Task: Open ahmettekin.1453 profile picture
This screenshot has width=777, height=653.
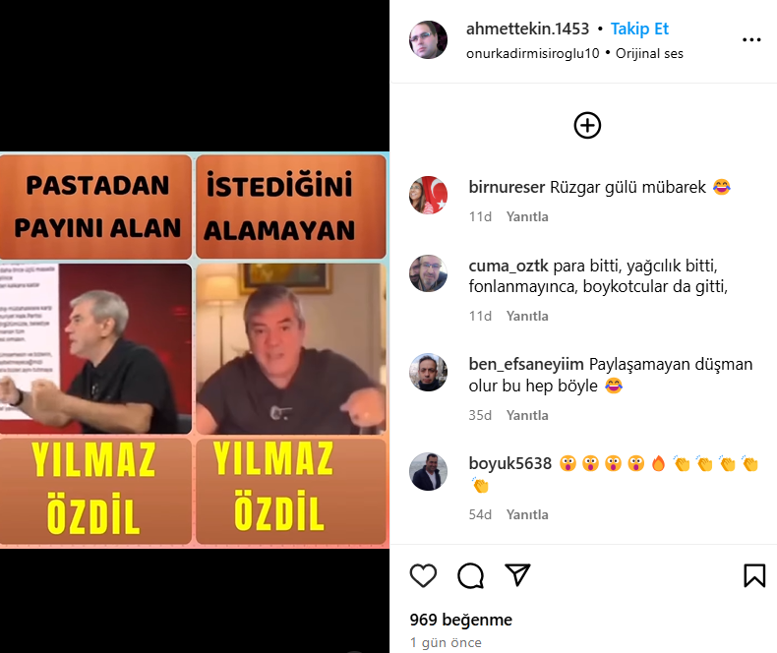Action: (x=428, y=39)
